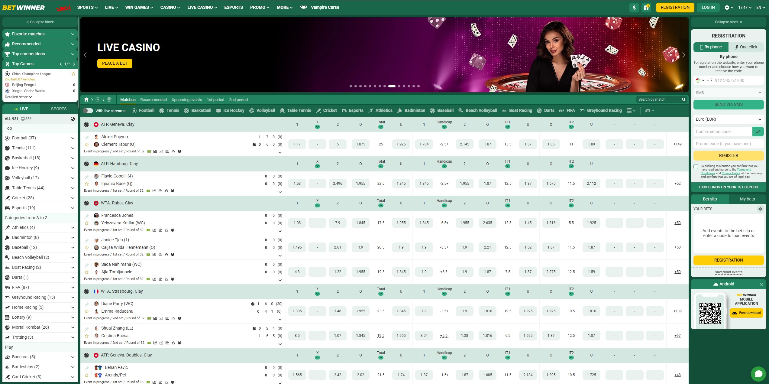Open the Euro (EUR) currency dropdown
769x384 pixels.
pos(729,119)
